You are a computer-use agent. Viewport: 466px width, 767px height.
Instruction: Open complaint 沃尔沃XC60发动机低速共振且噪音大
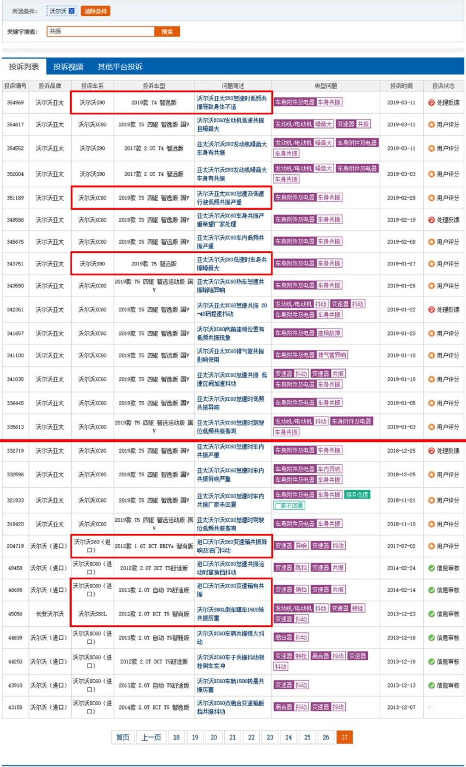230,124
